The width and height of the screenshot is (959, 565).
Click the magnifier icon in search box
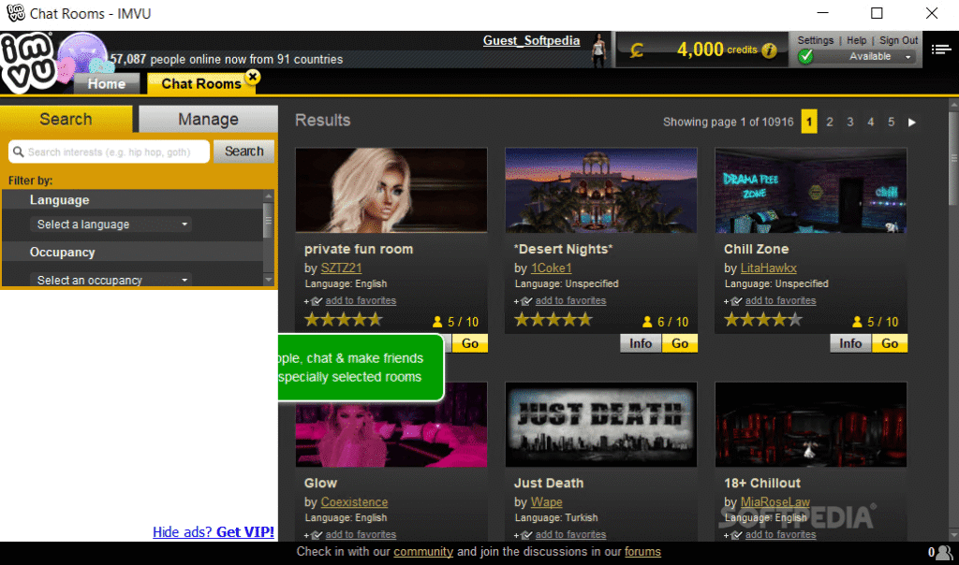[x=19, y=152]
